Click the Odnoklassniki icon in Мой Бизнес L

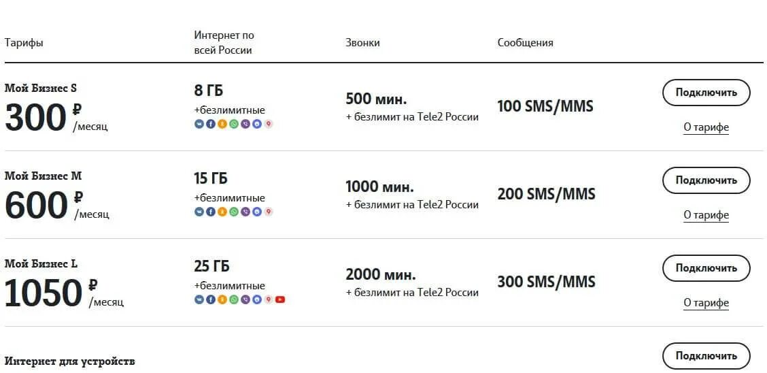click(x=222, y=299)
